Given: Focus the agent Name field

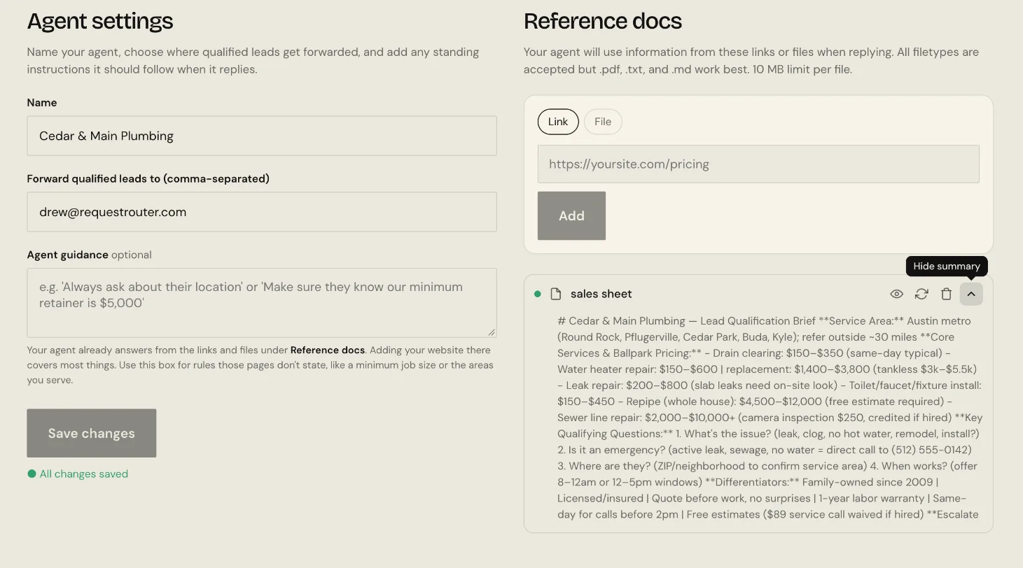Looking at the screenshot, I should [262, 136].
